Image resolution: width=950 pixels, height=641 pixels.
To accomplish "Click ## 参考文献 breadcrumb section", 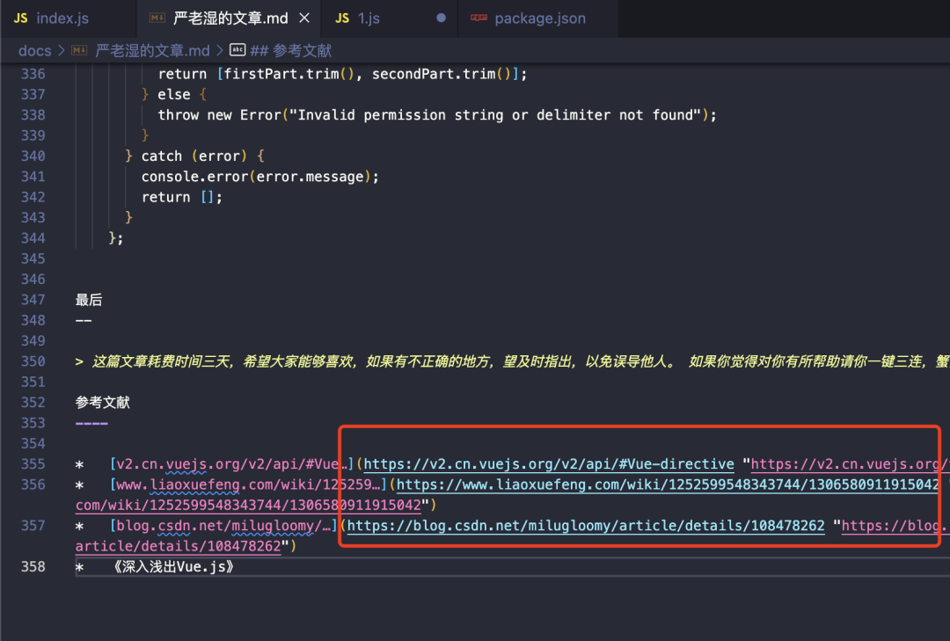I will pyautogui.click(x=291, y=51).
